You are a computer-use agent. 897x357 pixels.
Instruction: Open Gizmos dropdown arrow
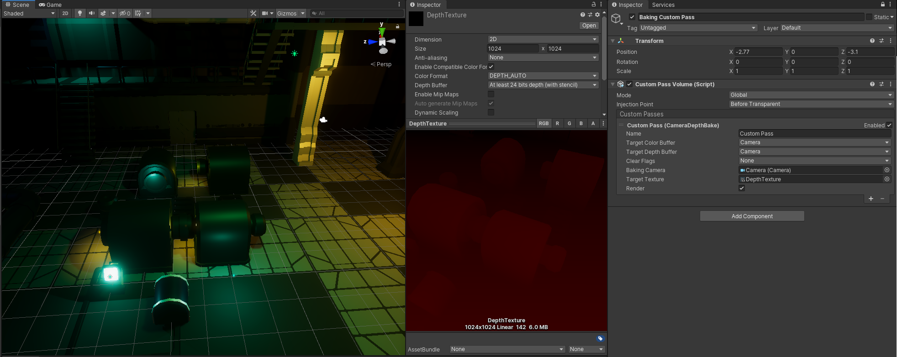[x=302, y=13]
